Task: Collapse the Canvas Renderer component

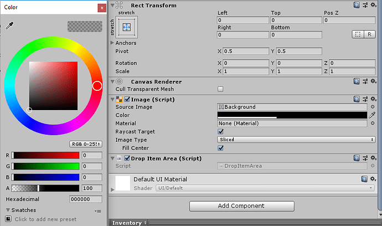Action: tap(112, 81)
